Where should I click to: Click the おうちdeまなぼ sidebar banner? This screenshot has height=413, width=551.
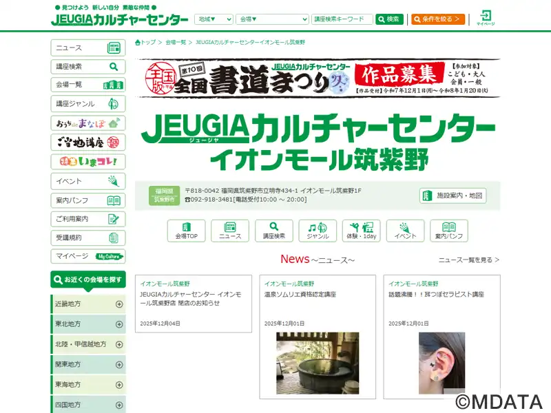[88, 123]
